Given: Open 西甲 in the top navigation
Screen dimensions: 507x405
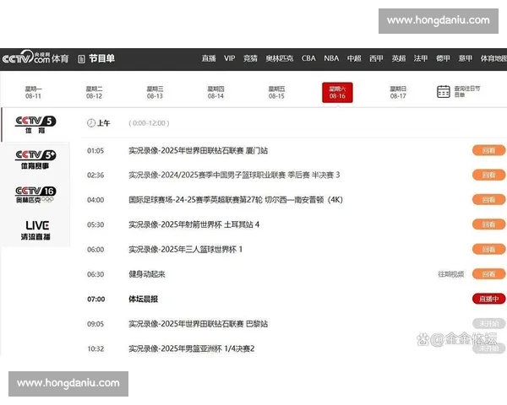Looking at the screenshot, I should pyautogui.click(x=376, y=58).
